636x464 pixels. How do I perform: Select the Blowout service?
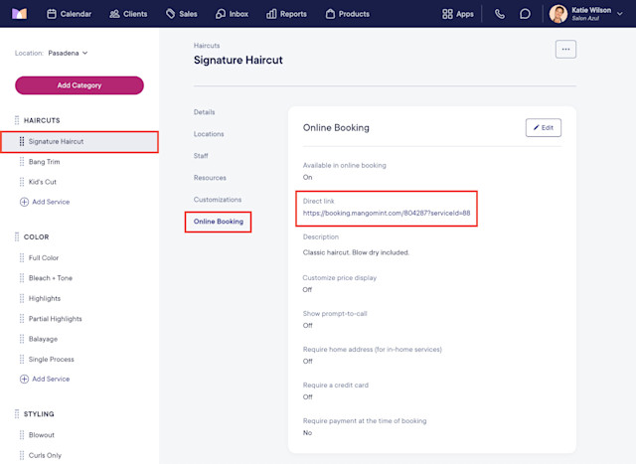[x=42, y=435]
